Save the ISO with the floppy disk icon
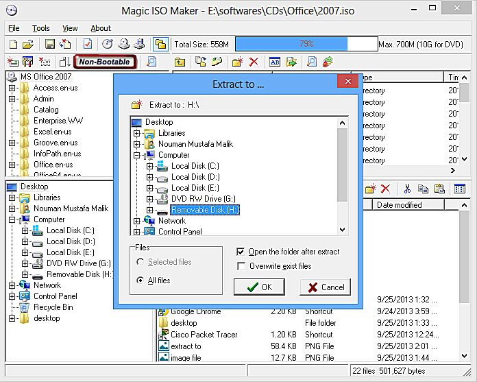 (50, 45)
